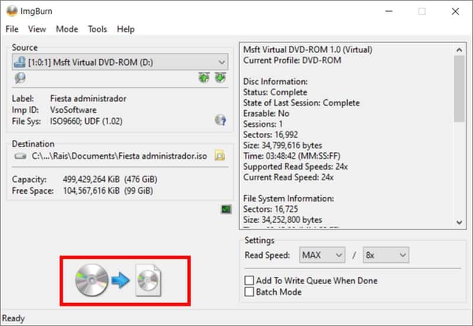Click the info panel scrollbar down arrow
Screen dimensions: 473x326
point(460,222)
